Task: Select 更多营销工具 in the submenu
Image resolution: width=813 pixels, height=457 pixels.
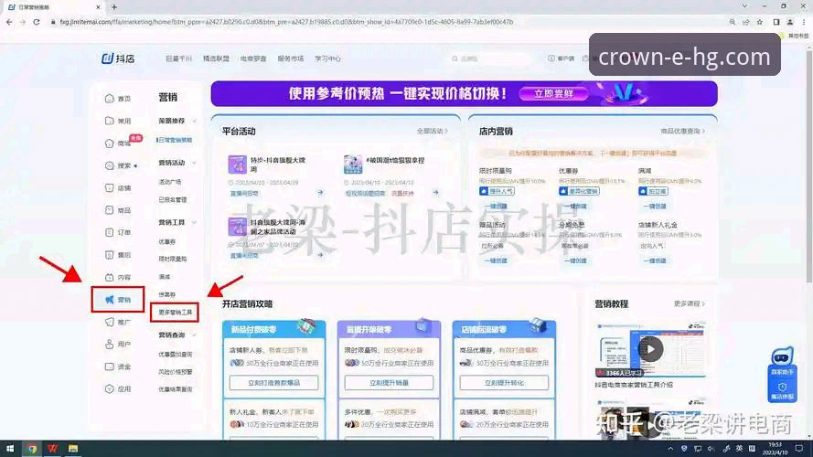Action: click(175, 312)
